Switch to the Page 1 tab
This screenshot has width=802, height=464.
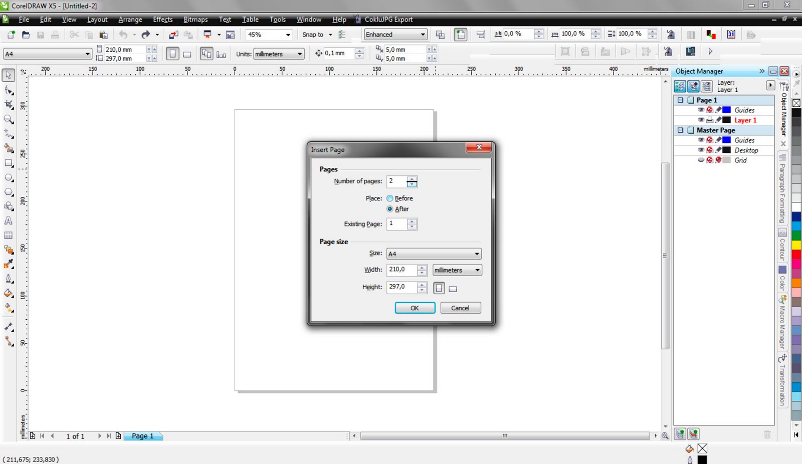coord(142,436)
